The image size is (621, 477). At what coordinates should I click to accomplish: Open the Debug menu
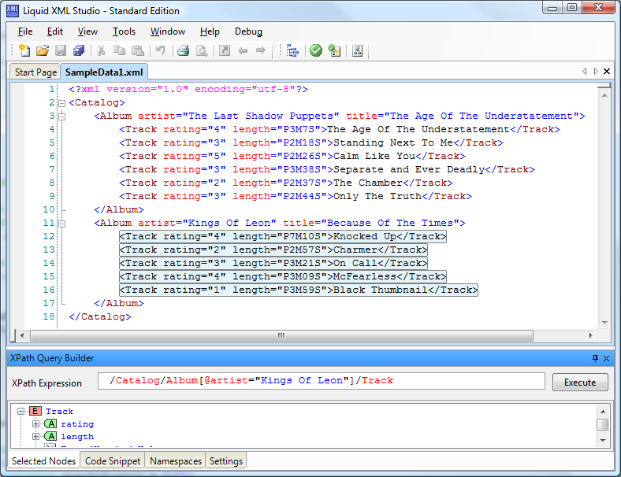pos(248,31)
